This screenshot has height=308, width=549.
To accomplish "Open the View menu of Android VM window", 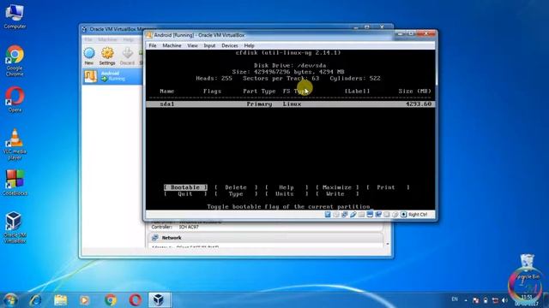I will [x=192, y=45].
